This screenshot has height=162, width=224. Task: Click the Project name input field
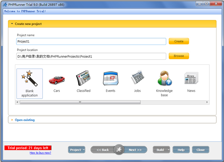(91, 41)
